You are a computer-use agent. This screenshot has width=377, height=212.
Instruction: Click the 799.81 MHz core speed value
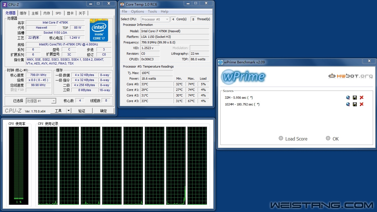(38, 75)
